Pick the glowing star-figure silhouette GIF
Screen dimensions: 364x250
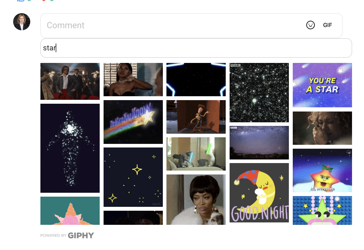click(70, 148)
